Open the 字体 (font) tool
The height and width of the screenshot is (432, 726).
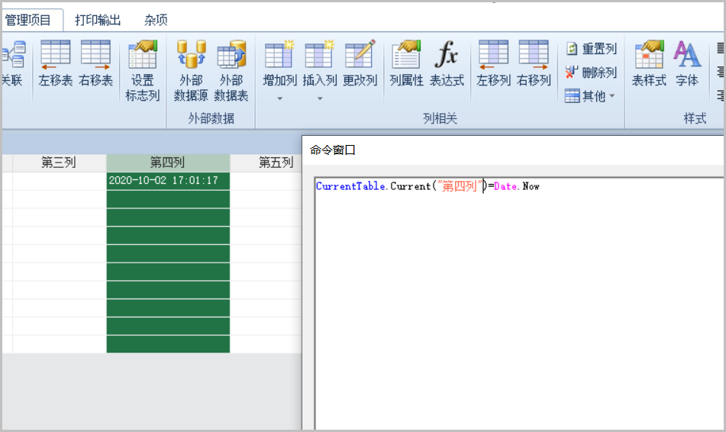click(687, 63)
